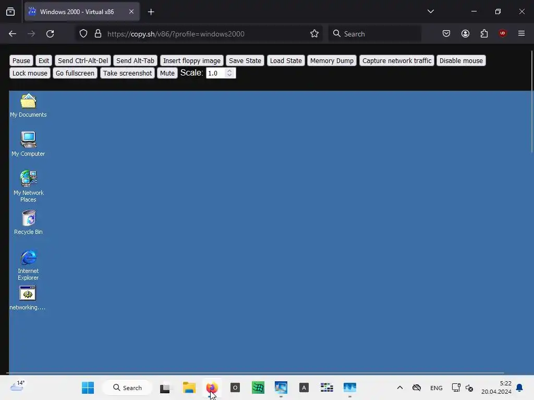Open Windows Start menu
The height and width of the screenshot is (400, 534).
[88, 387]
